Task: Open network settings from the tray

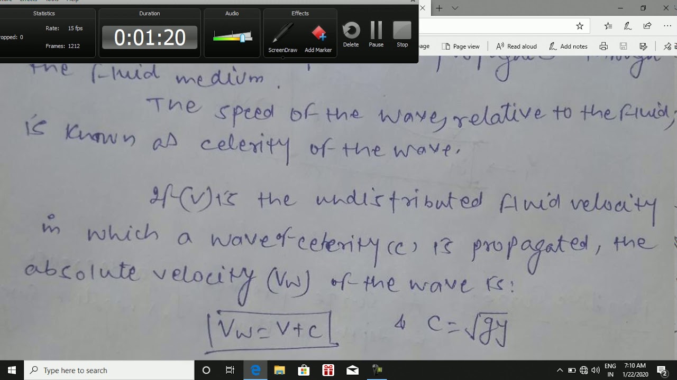Action: point(584,370)
